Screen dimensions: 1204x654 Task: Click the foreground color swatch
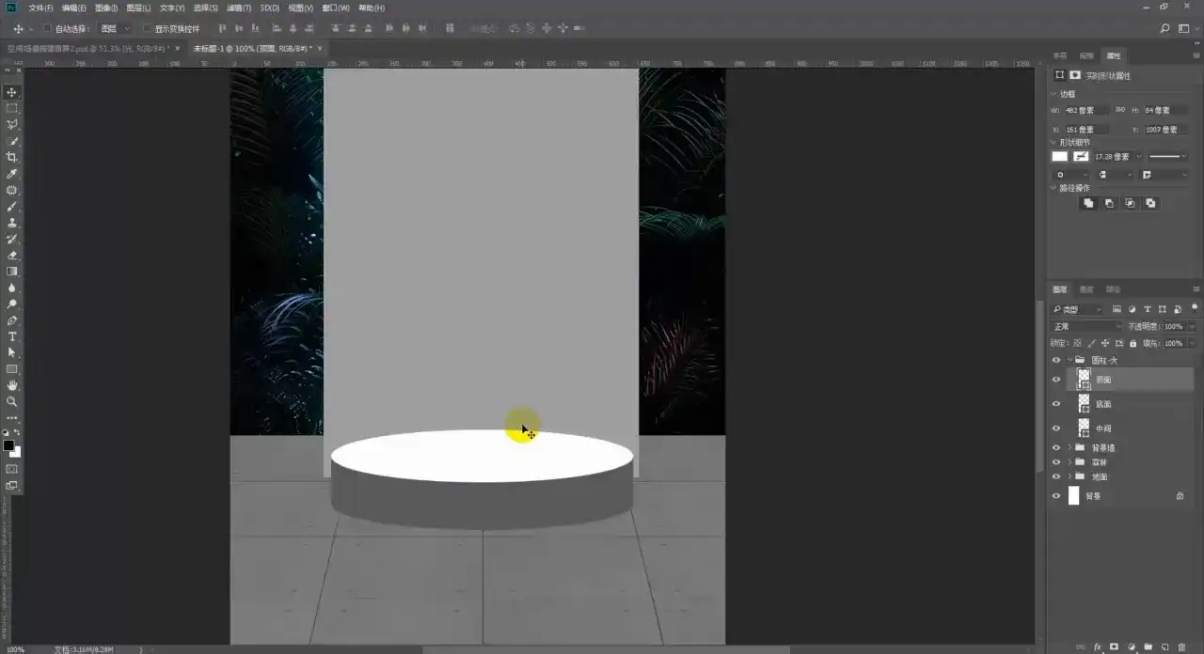[x=8, y=445]
